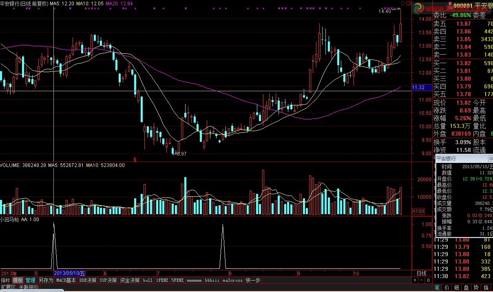Screen dimensions: 493x292
Task: Click the 总量 153.3万 value
Action: (x=461, y=126)
